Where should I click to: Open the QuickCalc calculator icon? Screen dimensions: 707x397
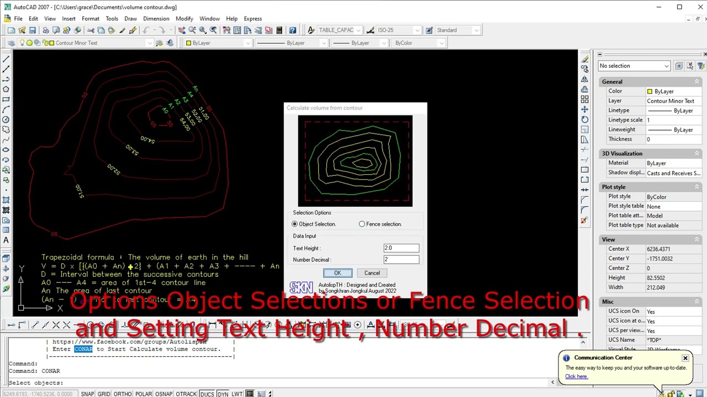[x=279, y=30]
